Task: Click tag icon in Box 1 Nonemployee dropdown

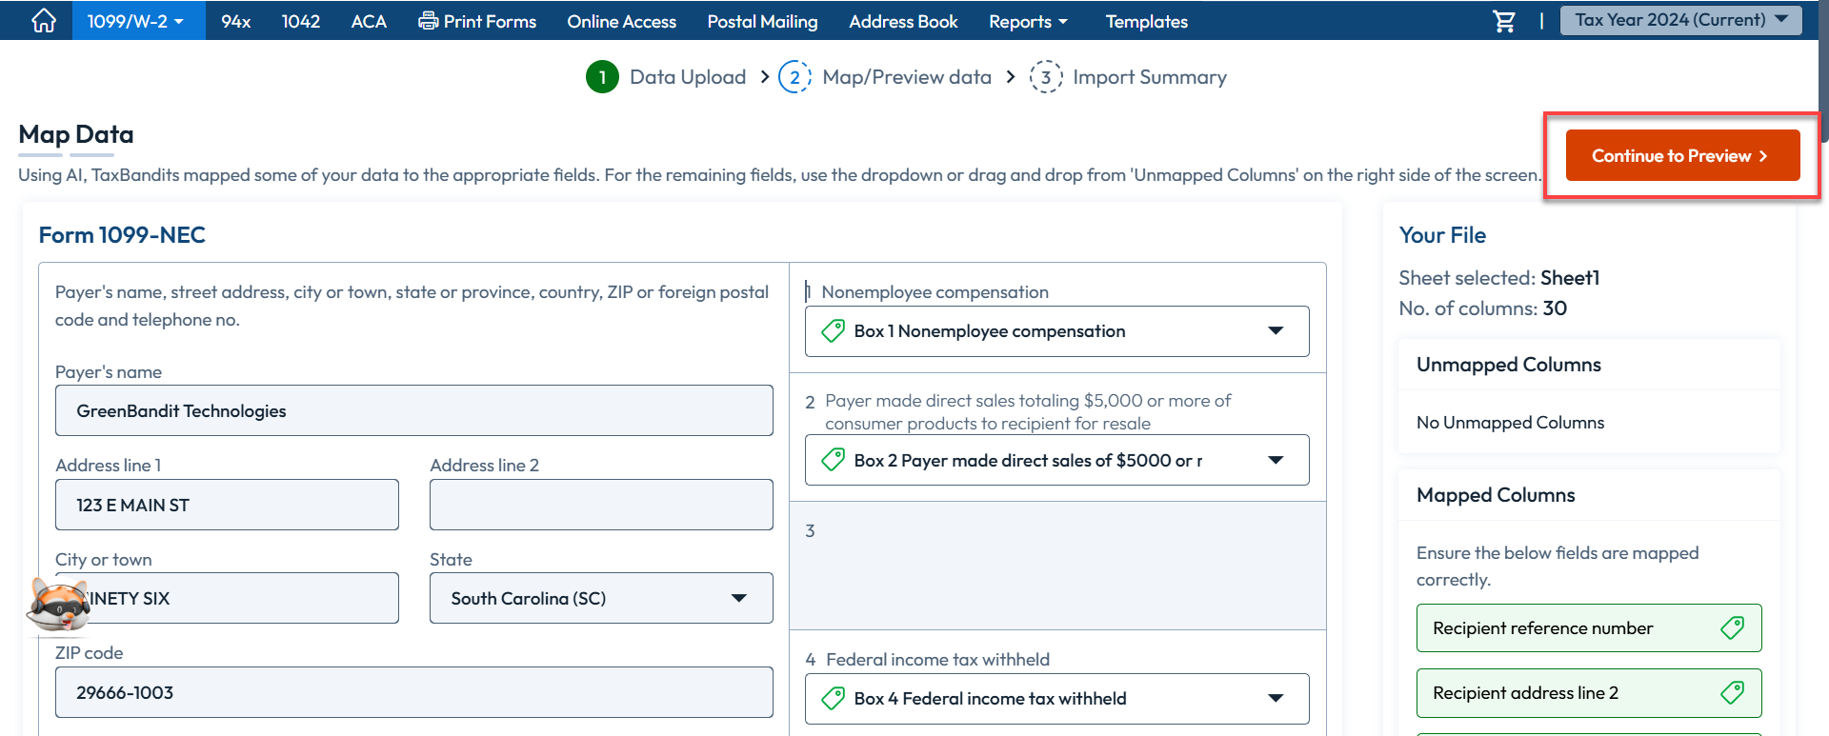Action: pos(833,331)
